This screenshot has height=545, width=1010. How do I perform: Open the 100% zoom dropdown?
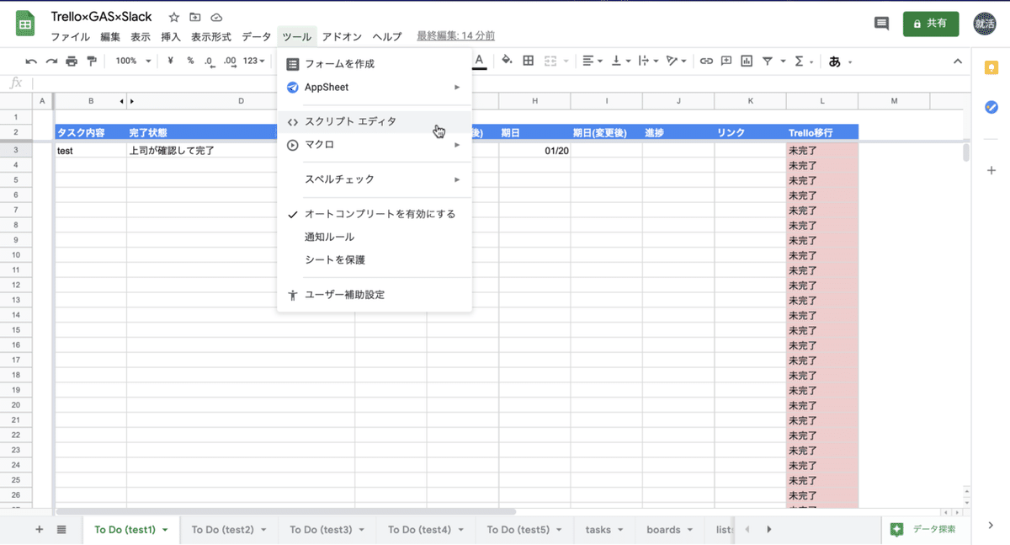click(x=134, y=61)
